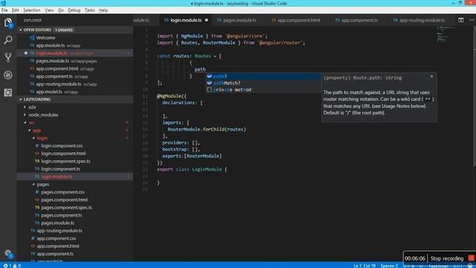Viewport: 476px width, 268px height.
Task: Click the unsaved dot on login.module.ts tab
Action: [x=207, y=20]
